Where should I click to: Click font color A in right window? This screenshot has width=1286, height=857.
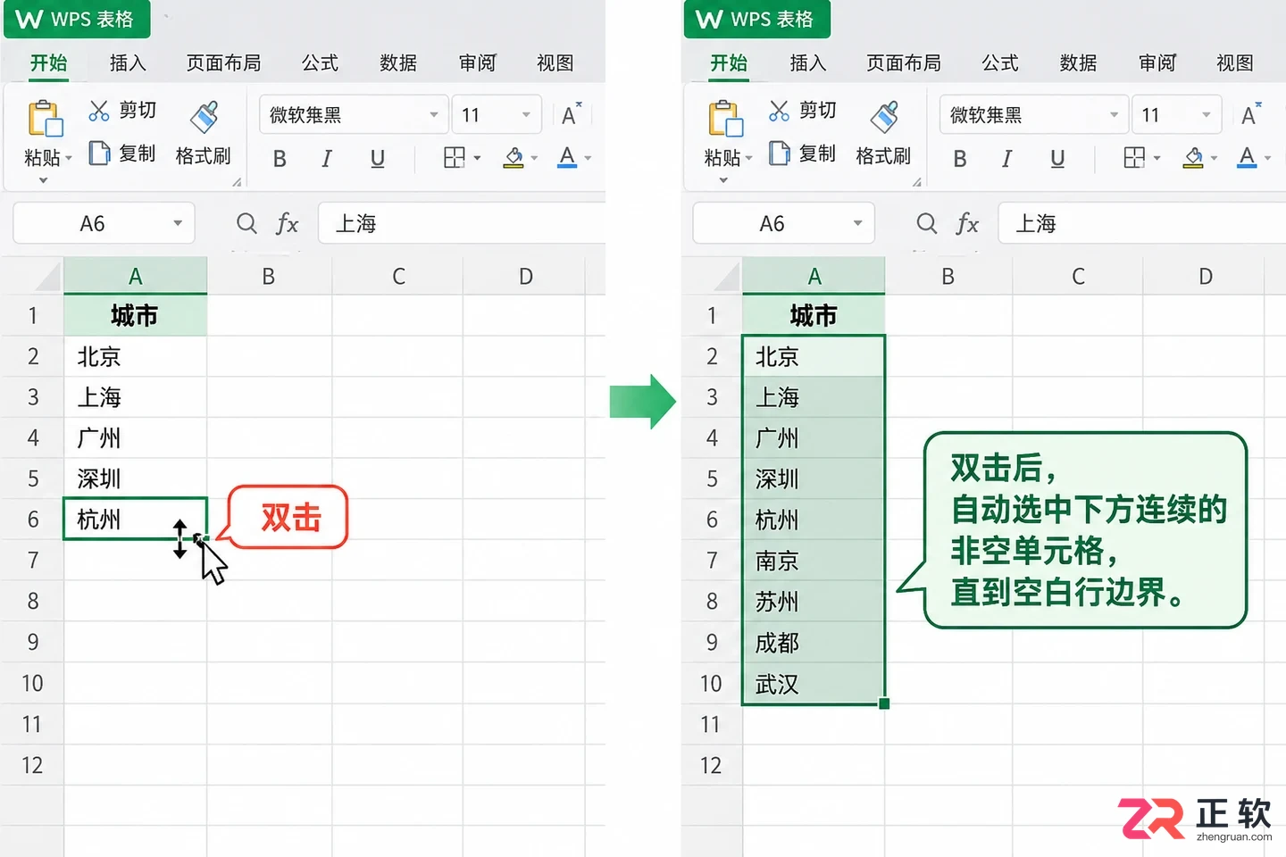point(1248,157)
